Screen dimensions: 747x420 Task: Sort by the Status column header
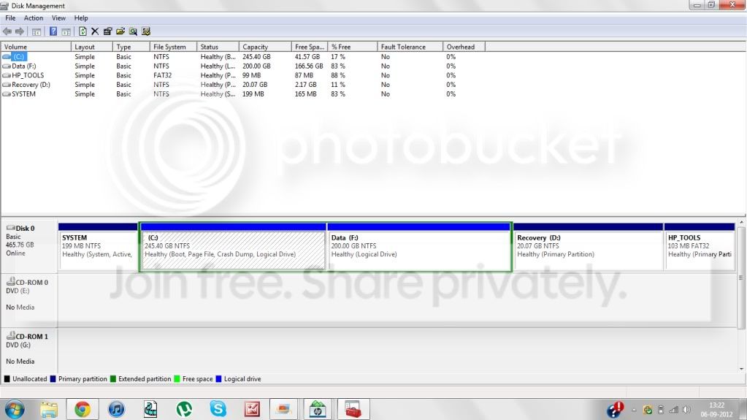click(218, 47)
